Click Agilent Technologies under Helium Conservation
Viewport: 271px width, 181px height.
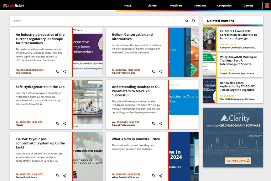click(x=123, y=73)
